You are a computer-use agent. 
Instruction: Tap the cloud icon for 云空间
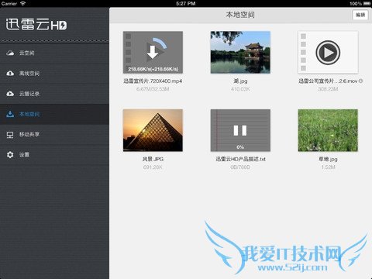[10, 53]
